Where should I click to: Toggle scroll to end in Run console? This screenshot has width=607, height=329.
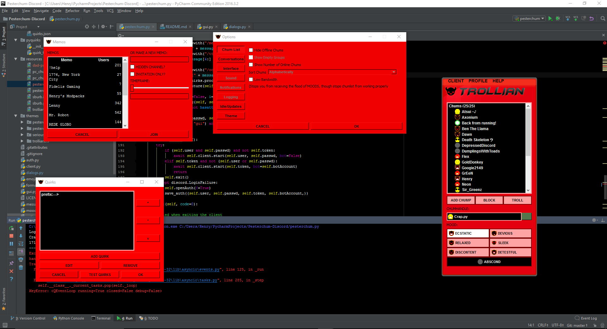pyautogui.click(x=21, y=252)
